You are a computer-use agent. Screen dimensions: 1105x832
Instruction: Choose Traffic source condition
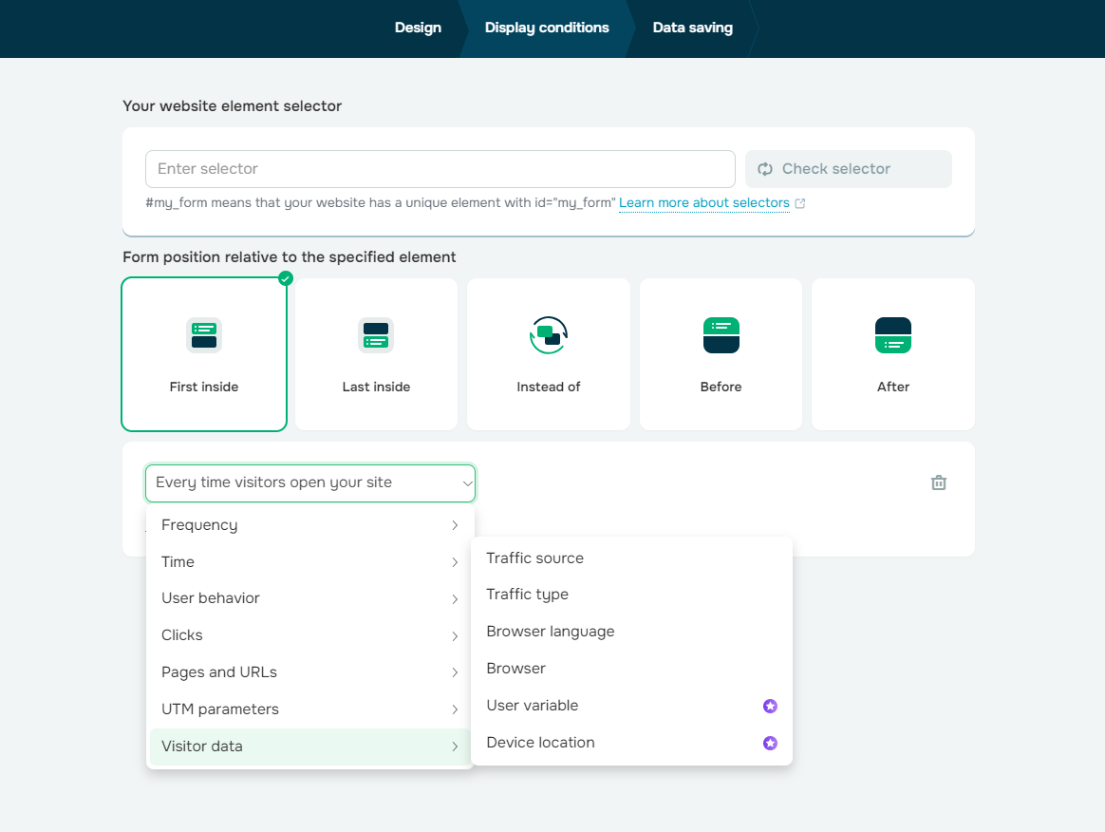(x=631, y=558)
